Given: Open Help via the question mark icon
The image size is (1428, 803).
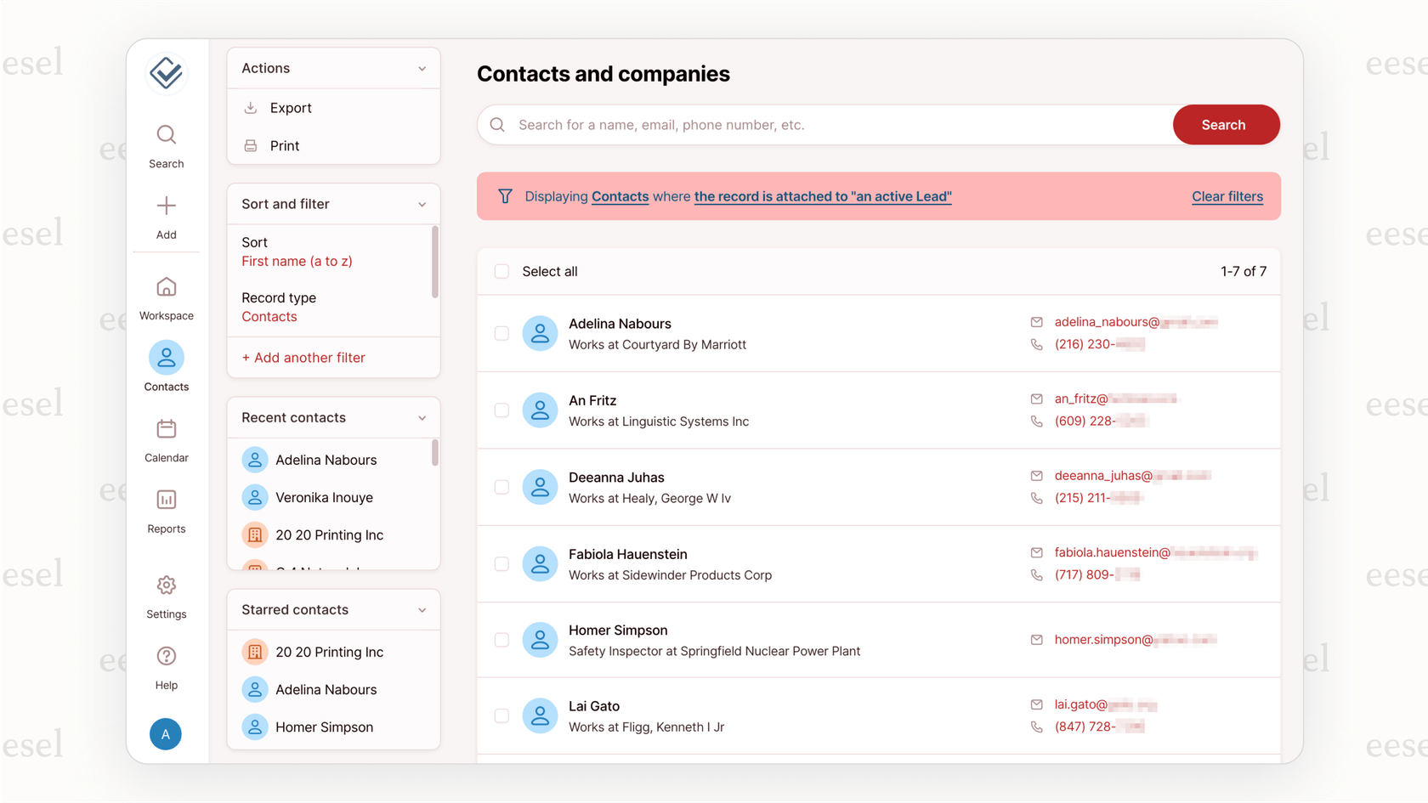Looking at the screenshot, I should tap(166, 657).
